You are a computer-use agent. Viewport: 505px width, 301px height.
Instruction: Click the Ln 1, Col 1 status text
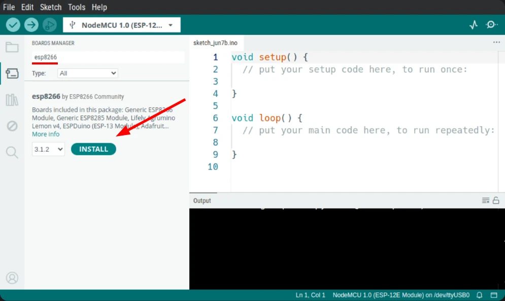[311, 295]
